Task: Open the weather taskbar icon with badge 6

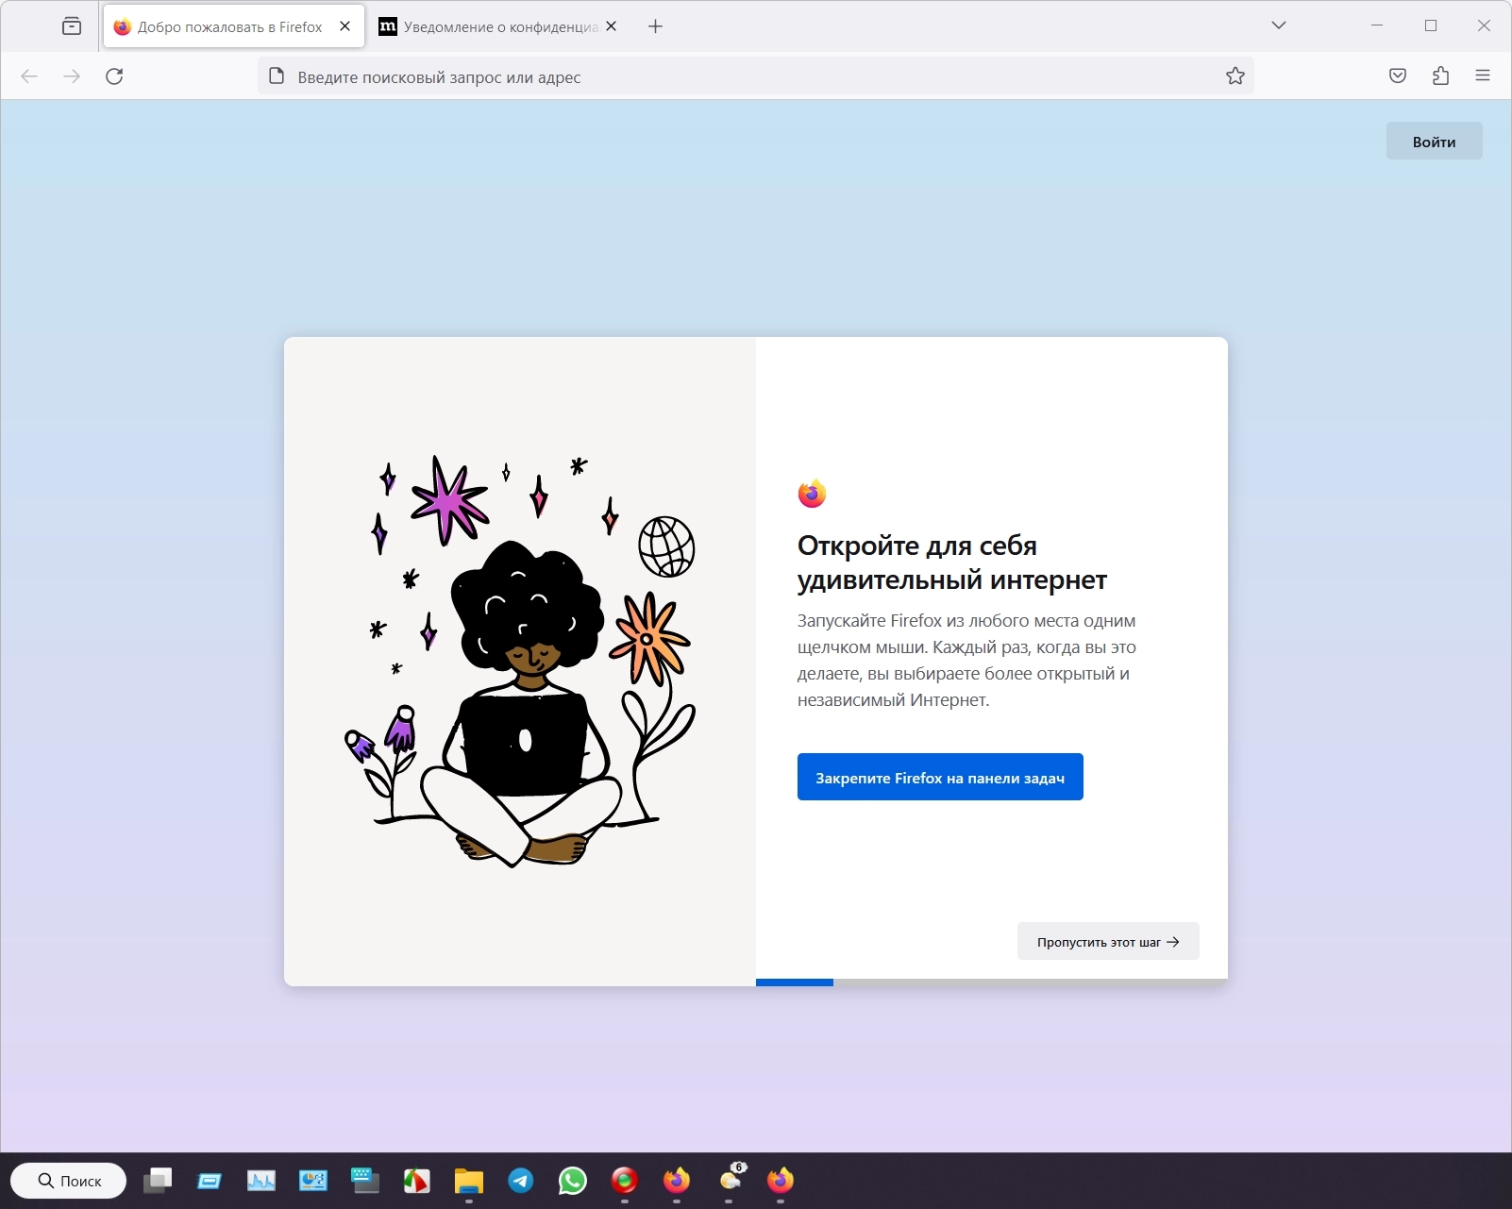Action: coord(731,1180)
